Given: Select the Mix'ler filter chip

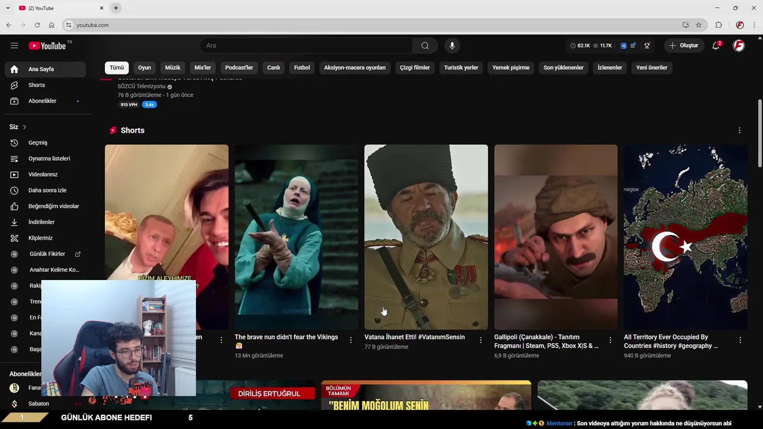Looking at the screenshot, I should pyautogui.click(x=203, y=68).
